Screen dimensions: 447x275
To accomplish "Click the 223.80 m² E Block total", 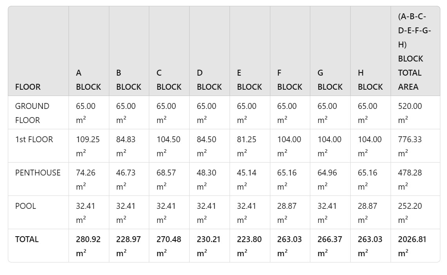I will point(249,246).
